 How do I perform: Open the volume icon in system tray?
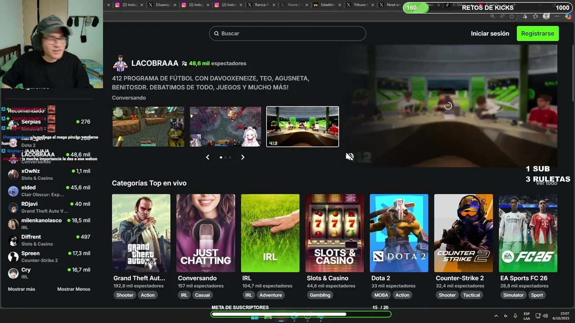click(x=546, y=316)
